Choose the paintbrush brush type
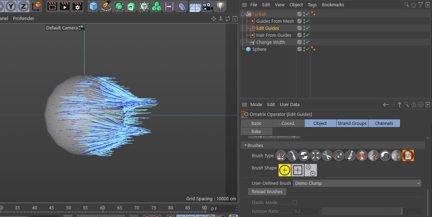 click(x=350, y=155)
